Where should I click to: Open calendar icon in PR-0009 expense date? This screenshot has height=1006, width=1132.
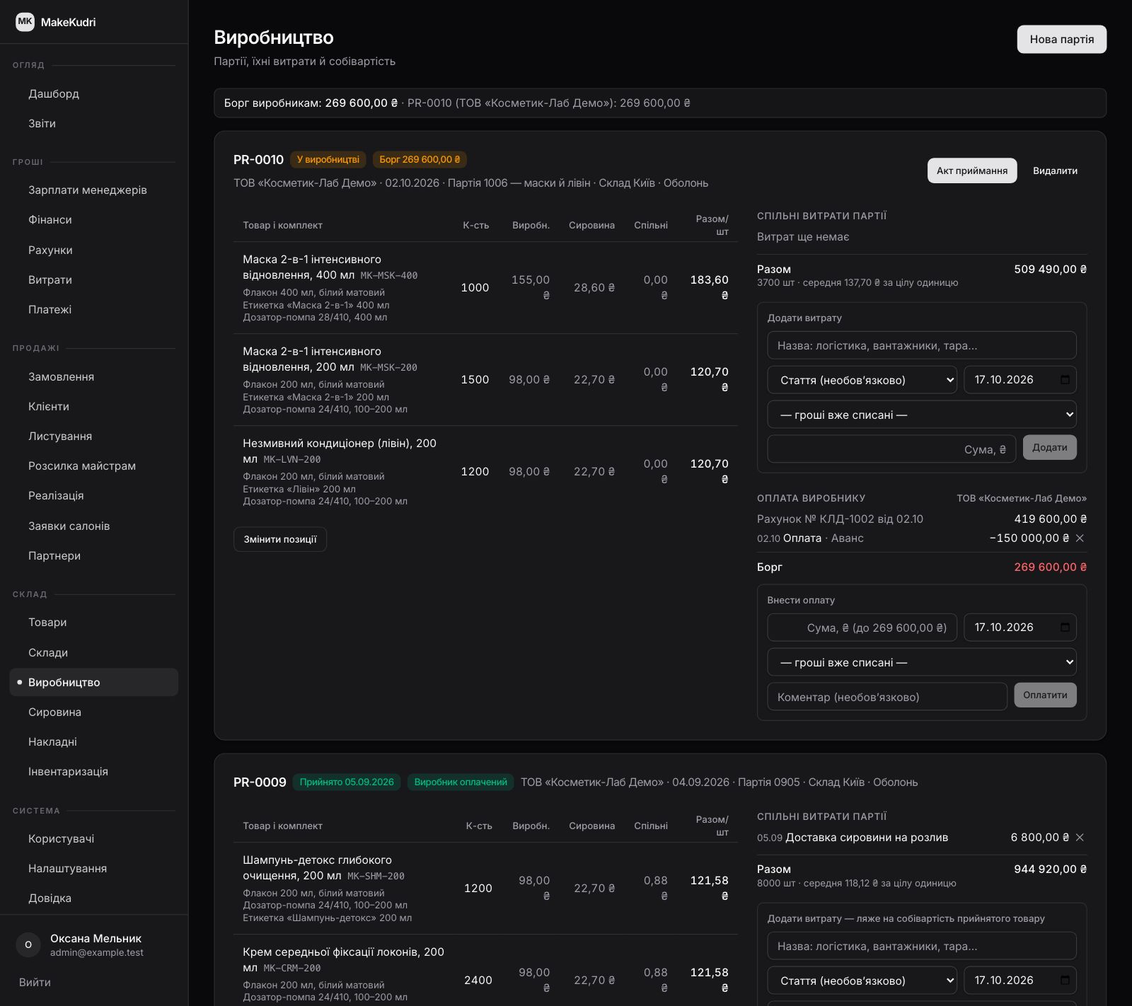tap(1065, 981)
